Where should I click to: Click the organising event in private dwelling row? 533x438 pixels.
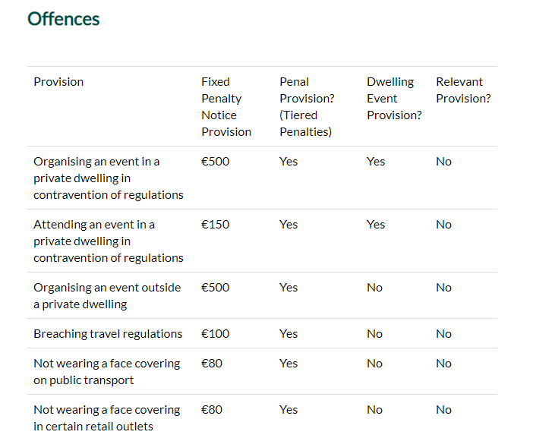[x=109, y=178]
